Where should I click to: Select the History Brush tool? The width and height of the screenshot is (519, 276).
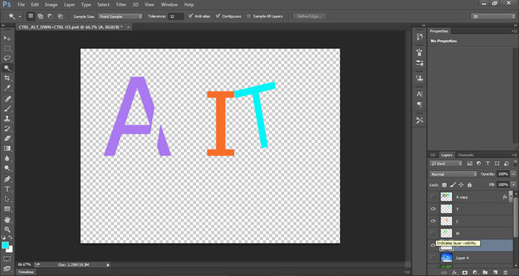point(7,128)
